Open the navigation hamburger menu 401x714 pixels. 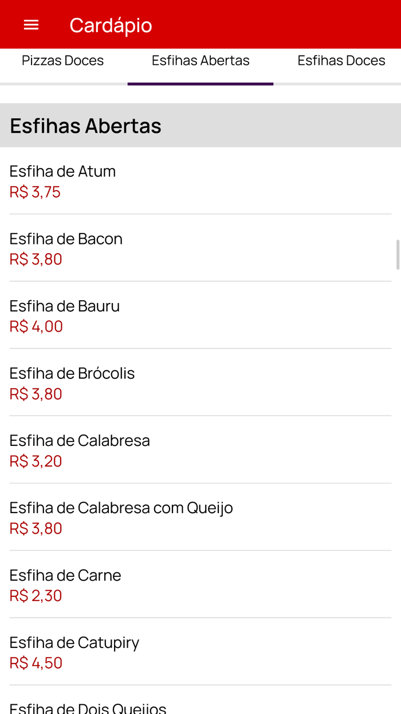(x=31, y=24)
